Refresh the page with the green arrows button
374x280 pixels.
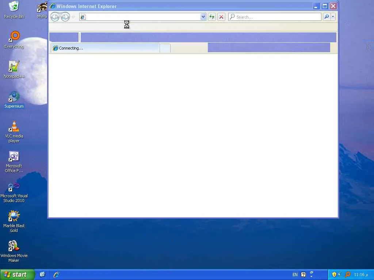pos(212,17)
